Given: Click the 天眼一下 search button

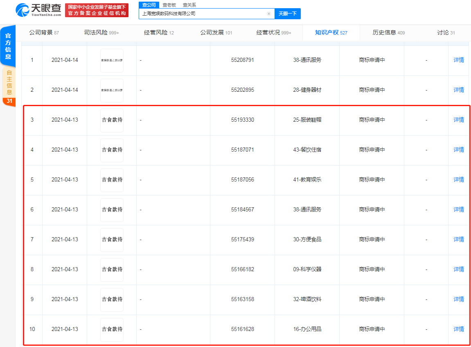Looking at the screenshot, I should tap(287, 14).
